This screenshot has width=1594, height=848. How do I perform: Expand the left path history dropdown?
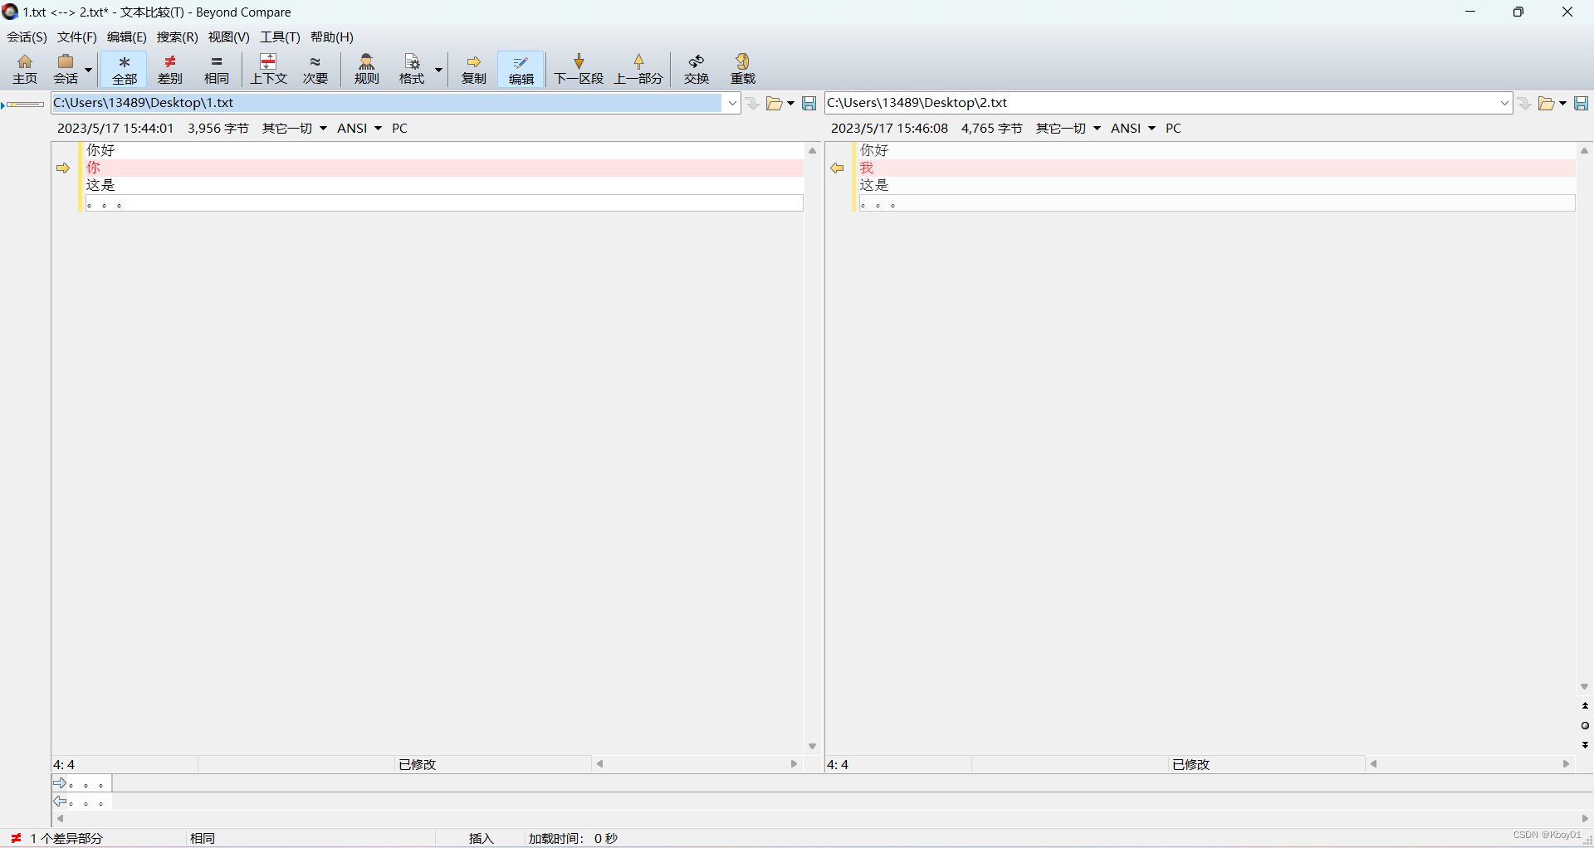click(732, 103)
